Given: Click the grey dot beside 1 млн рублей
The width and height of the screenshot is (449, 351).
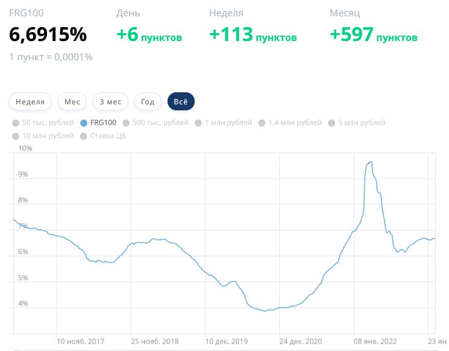Looking at the screenshot, I should (x=199, y=123).
